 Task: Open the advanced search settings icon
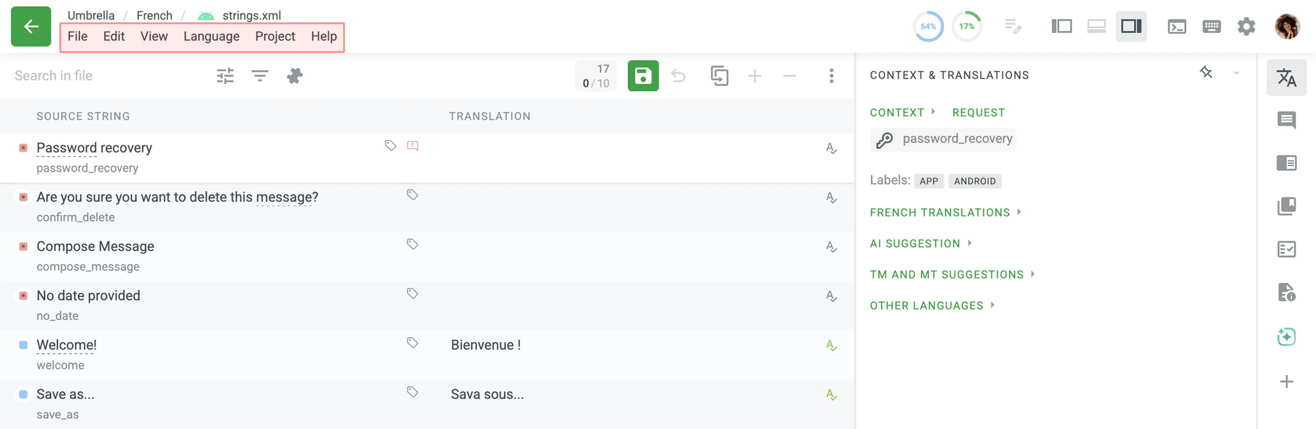click(225, 76)
